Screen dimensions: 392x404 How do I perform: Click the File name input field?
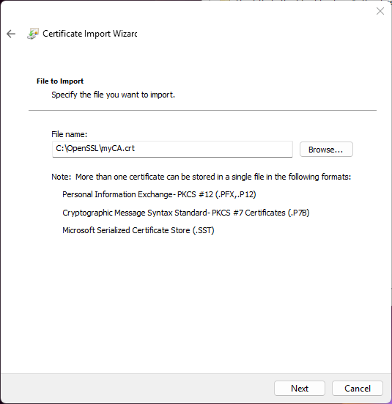point(172,149)
